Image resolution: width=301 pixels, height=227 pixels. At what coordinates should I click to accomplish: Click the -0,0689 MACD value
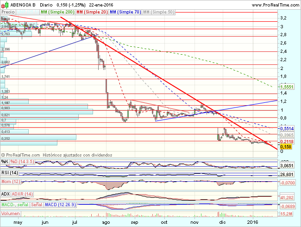(x=288, y=207)
